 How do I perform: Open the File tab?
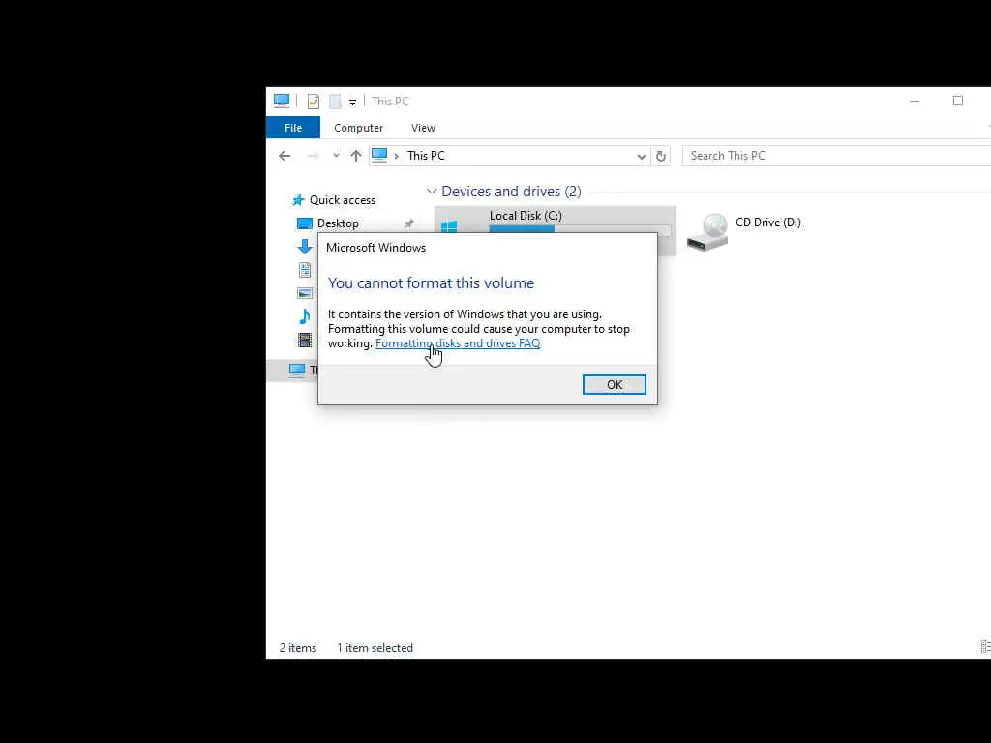(x=292, y=128)
